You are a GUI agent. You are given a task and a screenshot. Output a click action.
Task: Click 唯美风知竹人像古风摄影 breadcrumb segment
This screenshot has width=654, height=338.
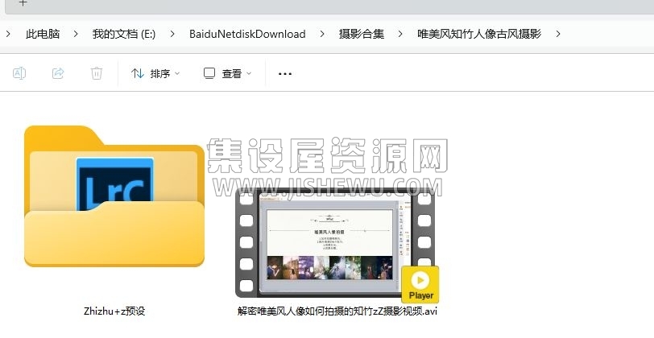tap(479, 34)
